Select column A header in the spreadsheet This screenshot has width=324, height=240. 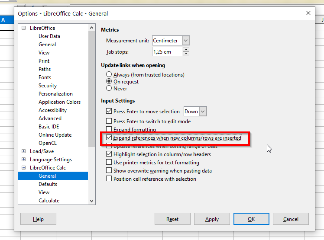[7, 20]
